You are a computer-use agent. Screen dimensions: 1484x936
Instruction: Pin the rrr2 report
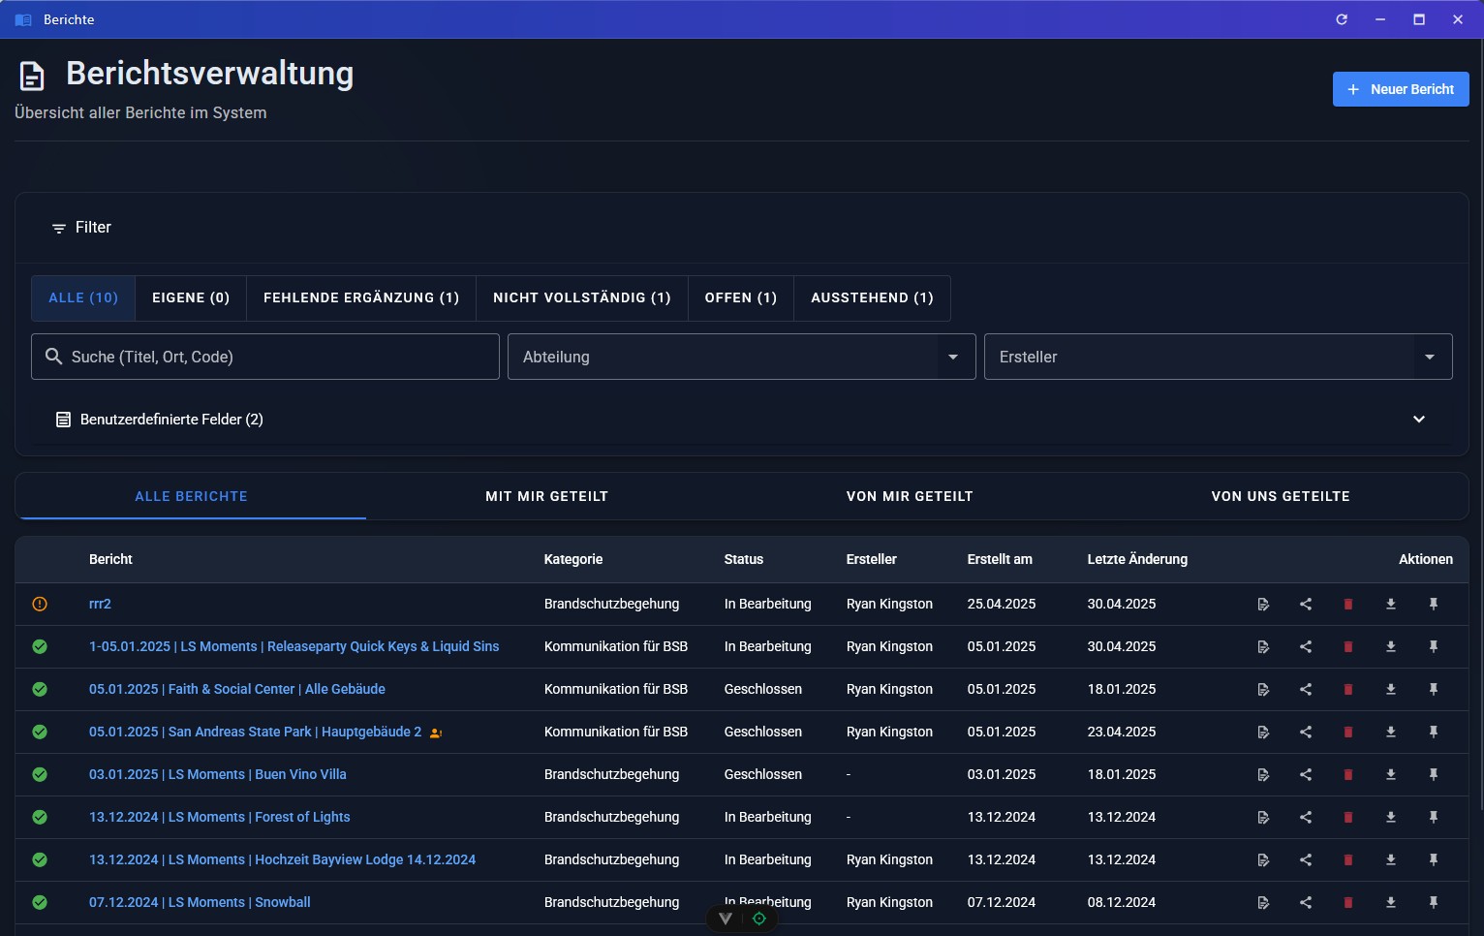(1434, 604)
